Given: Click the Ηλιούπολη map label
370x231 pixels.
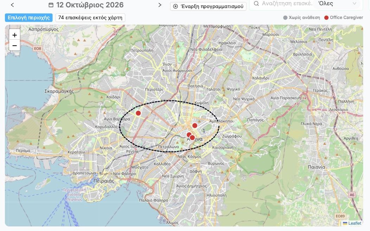Looking at the screenshot, I should (x=216, y=195).
